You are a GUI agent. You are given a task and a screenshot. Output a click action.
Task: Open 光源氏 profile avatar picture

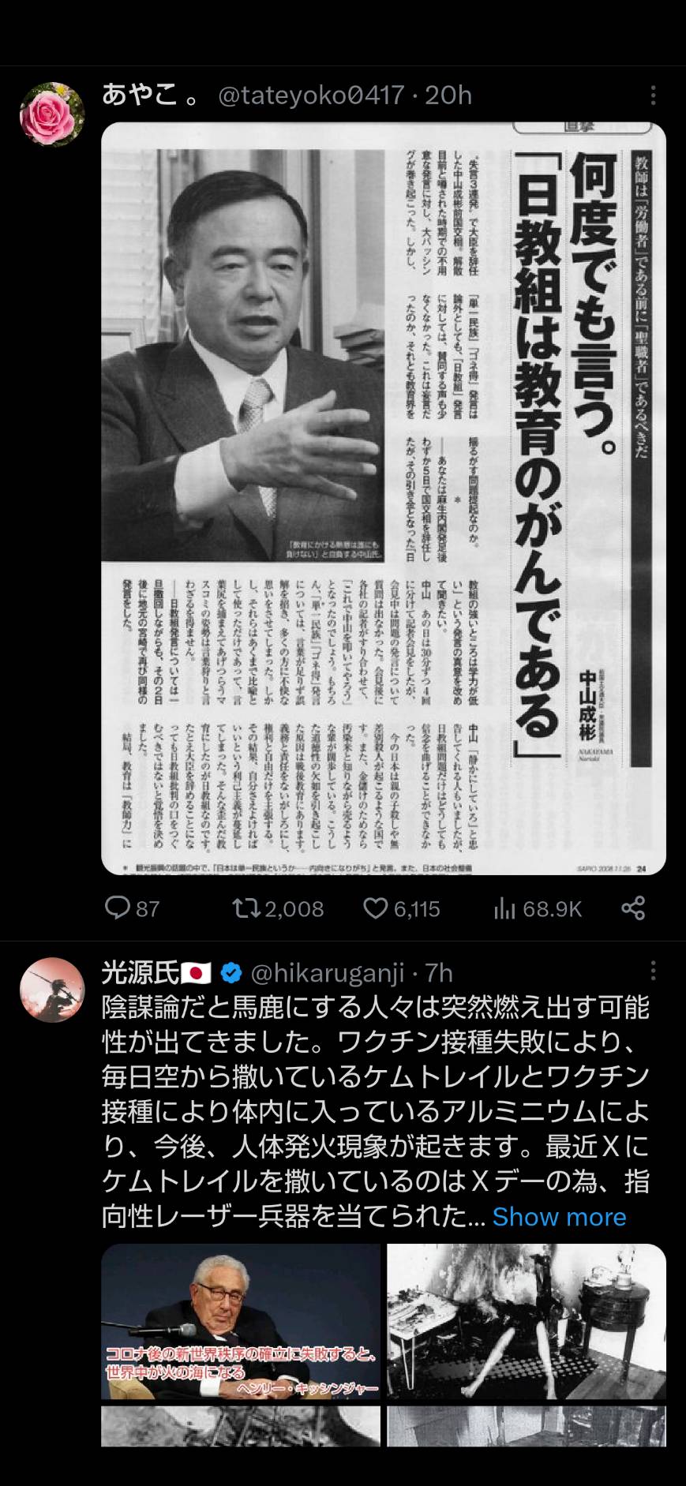click(x=52, y=990)
